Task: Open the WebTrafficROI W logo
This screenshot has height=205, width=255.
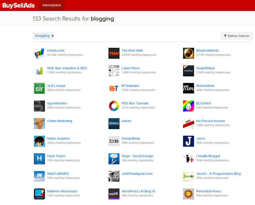Action: click(x=39, y=176)
